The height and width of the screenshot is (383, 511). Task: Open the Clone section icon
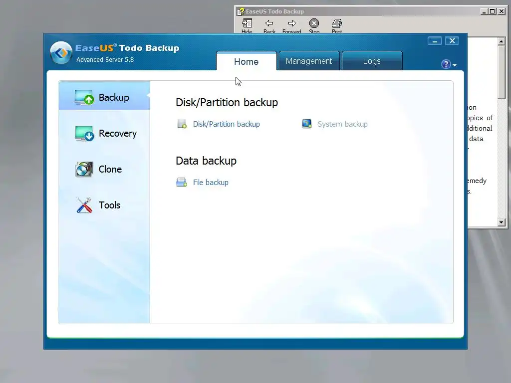point(84,169)
